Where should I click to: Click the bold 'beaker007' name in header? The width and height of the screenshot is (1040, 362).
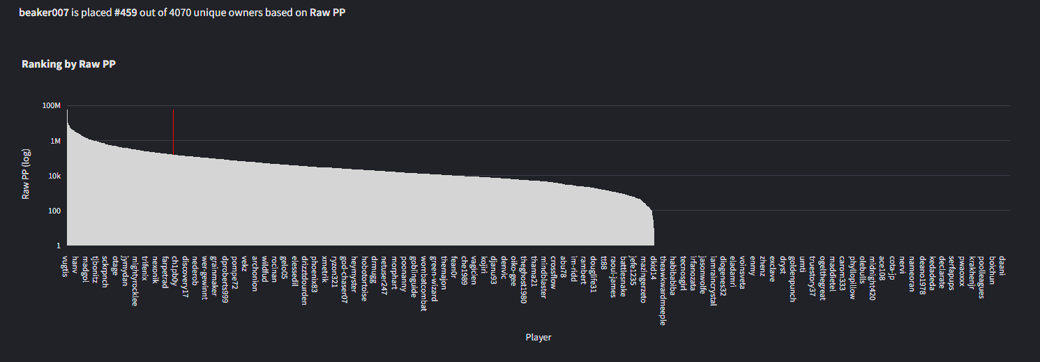[44, 13]
